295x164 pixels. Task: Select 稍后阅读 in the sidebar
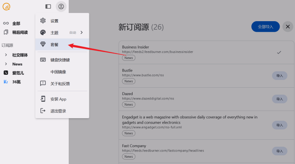tap(20, 32)
